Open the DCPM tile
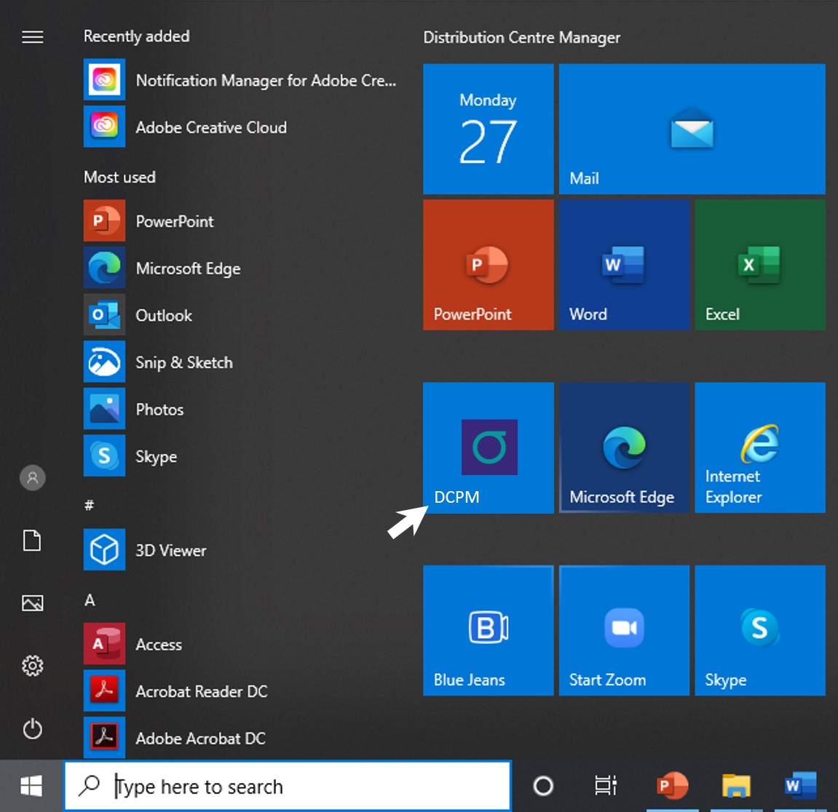The width and height of the screenshot is (838, 812). point(488,447)
